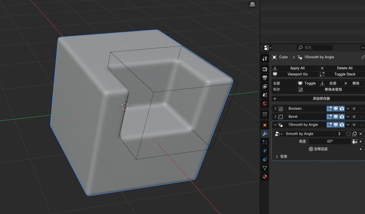Open the World properties tab
Image resolution: width=365 pixels, height=214 pixels.
[265, 104]
